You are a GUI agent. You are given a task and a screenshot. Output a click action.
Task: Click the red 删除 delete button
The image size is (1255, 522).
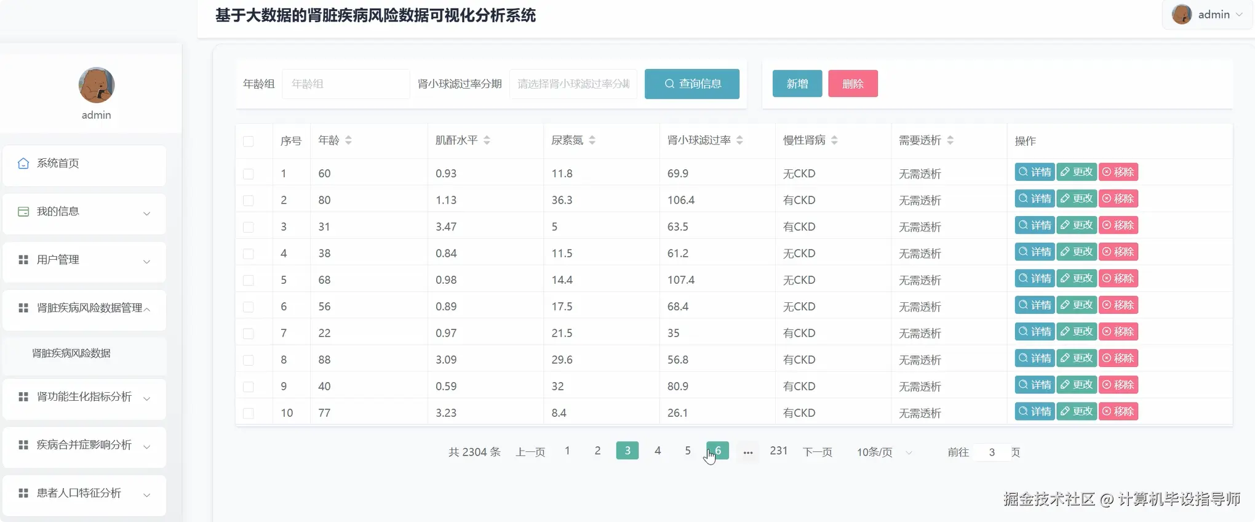[x=853, y=84]
